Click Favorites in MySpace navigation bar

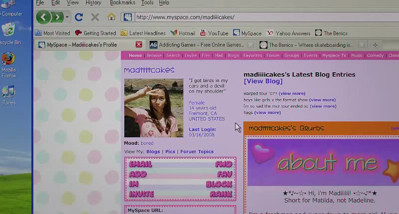[252, 55]
